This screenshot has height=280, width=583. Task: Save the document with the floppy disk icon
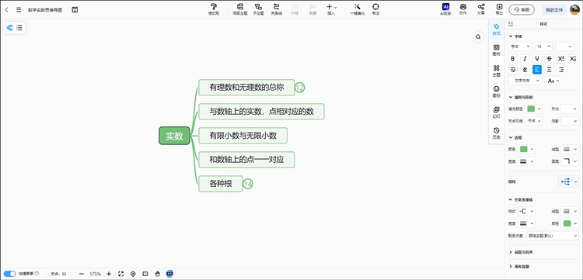click(x=75, y=9)
